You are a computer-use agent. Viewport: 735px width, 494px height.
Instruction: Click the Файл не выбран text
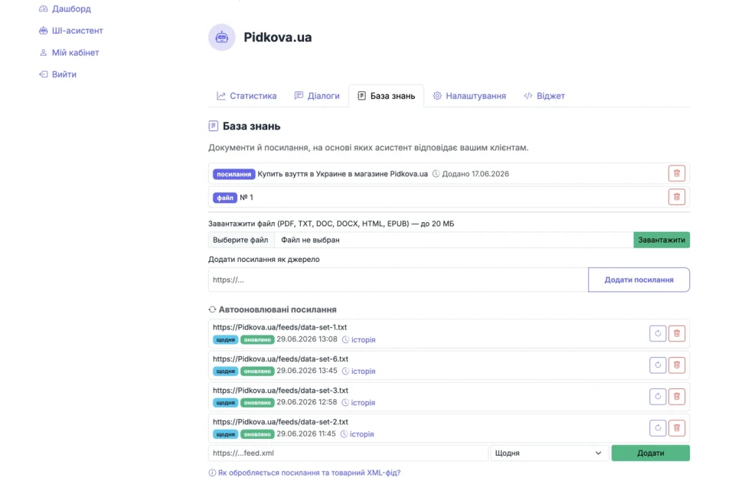pos(310,240)
